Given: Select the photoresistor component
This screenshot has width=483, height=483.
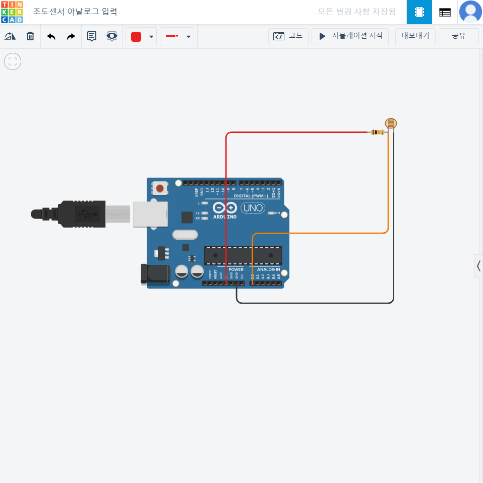Looking at the screenshot, I should (x=391, y=124).
